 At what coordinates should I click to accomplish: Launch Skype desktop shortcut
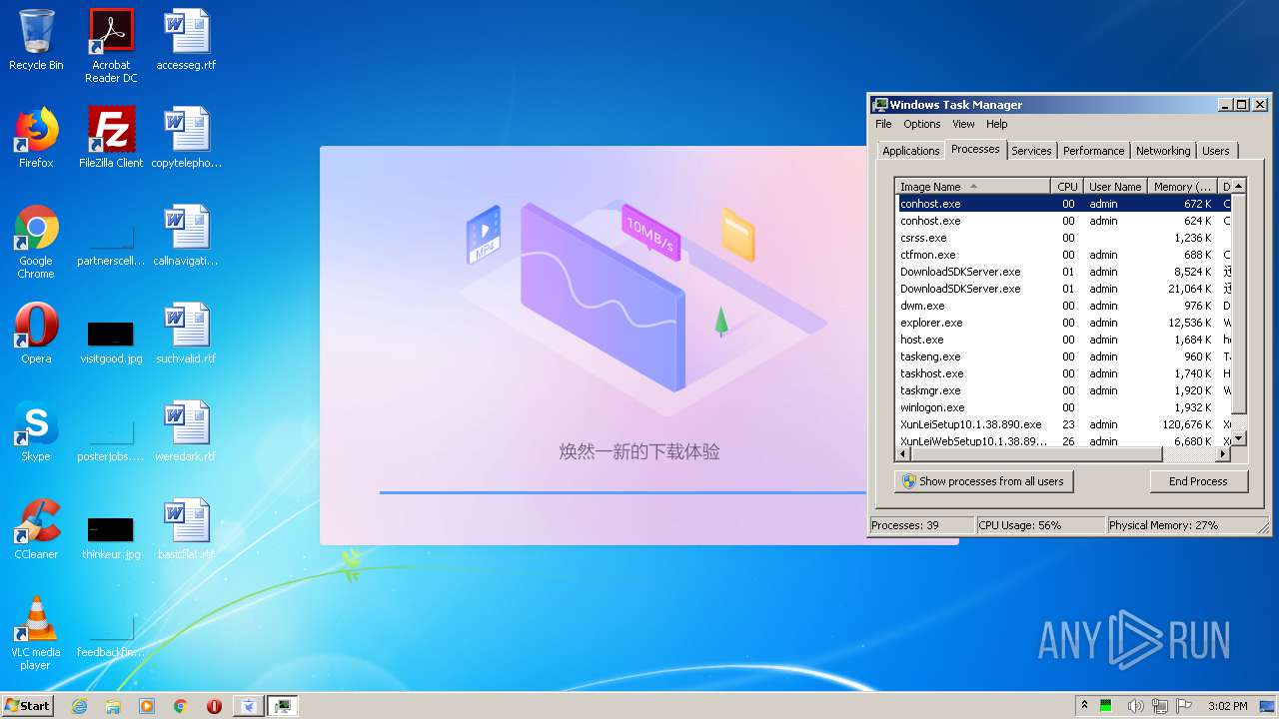(36, 431)
